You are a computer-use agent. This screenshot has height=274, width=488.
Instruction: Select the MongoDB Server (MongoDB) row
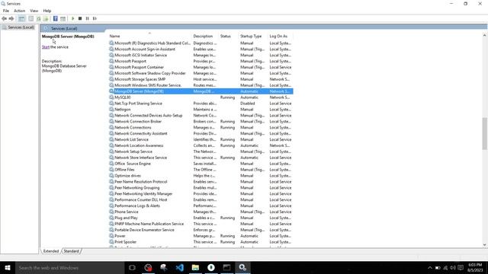201,91
